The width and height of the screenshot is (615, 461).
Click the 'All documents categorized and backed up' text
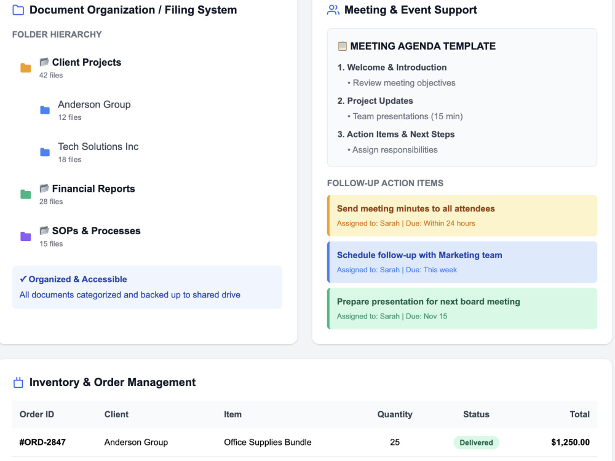point(130,295)
